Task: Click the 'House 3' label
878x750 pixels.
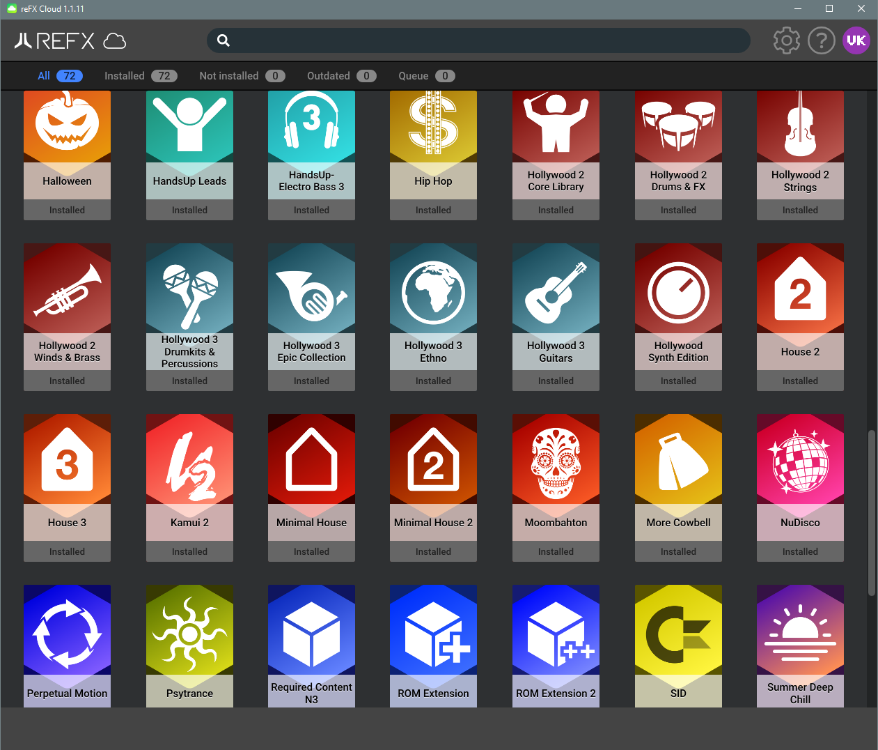Action: click(67, 523)
